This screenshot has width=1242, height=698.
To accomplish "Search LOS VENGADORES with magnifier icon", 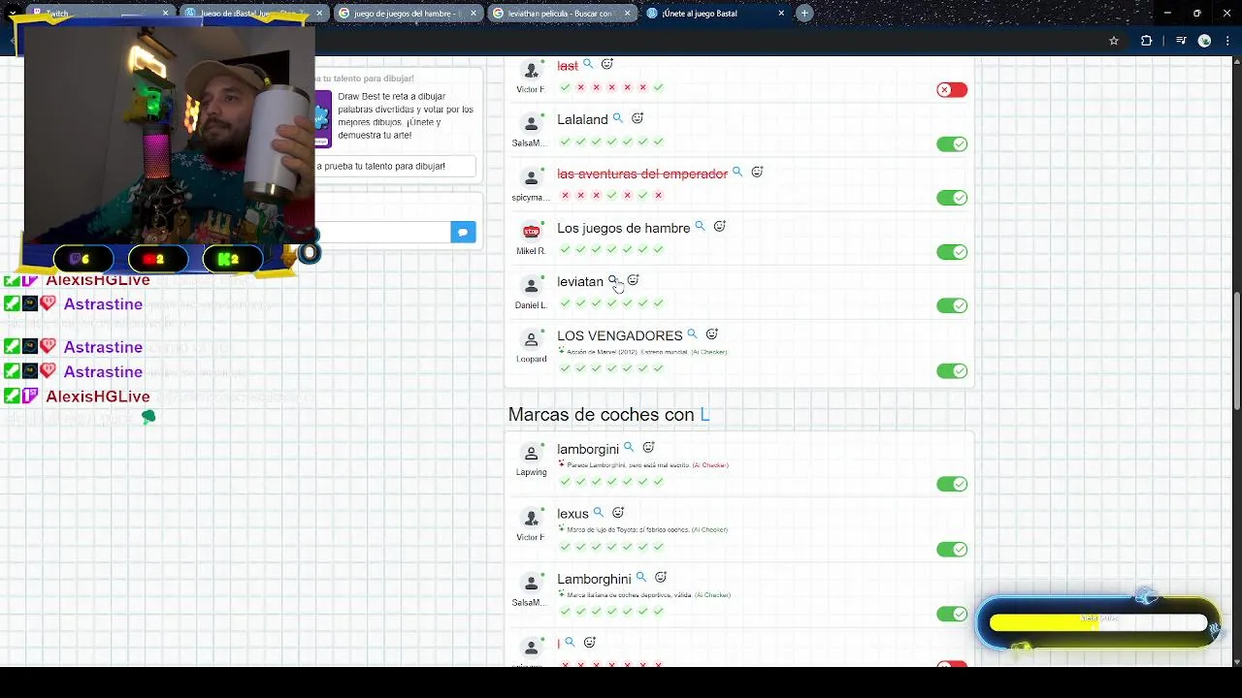I will coord(692,334).
